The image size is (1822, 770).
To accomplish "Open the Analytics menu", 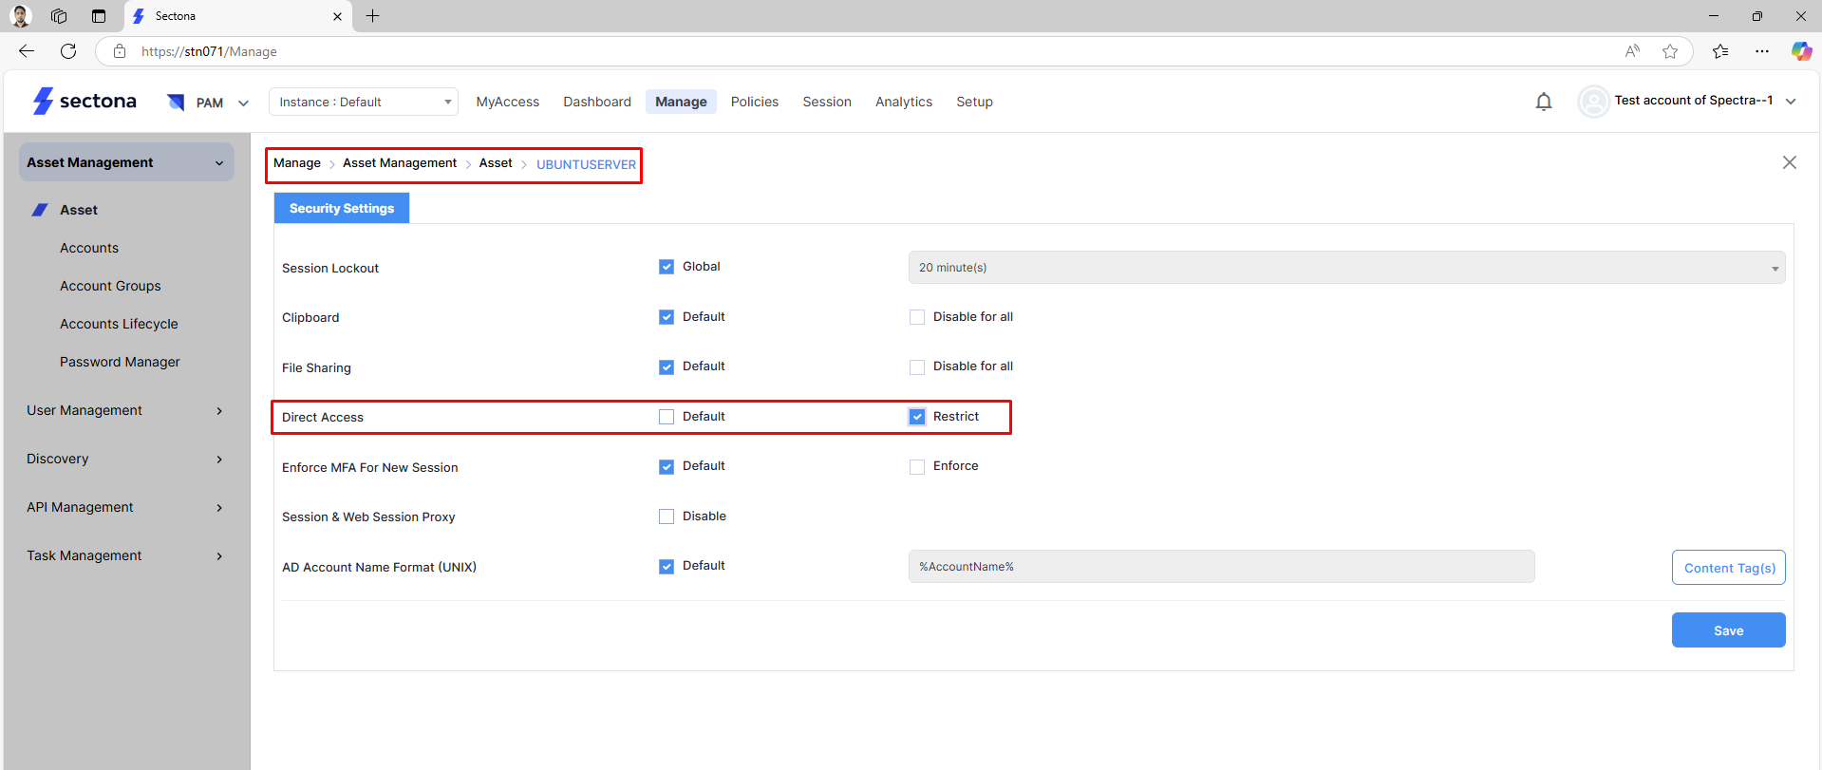I will (904, 102).
